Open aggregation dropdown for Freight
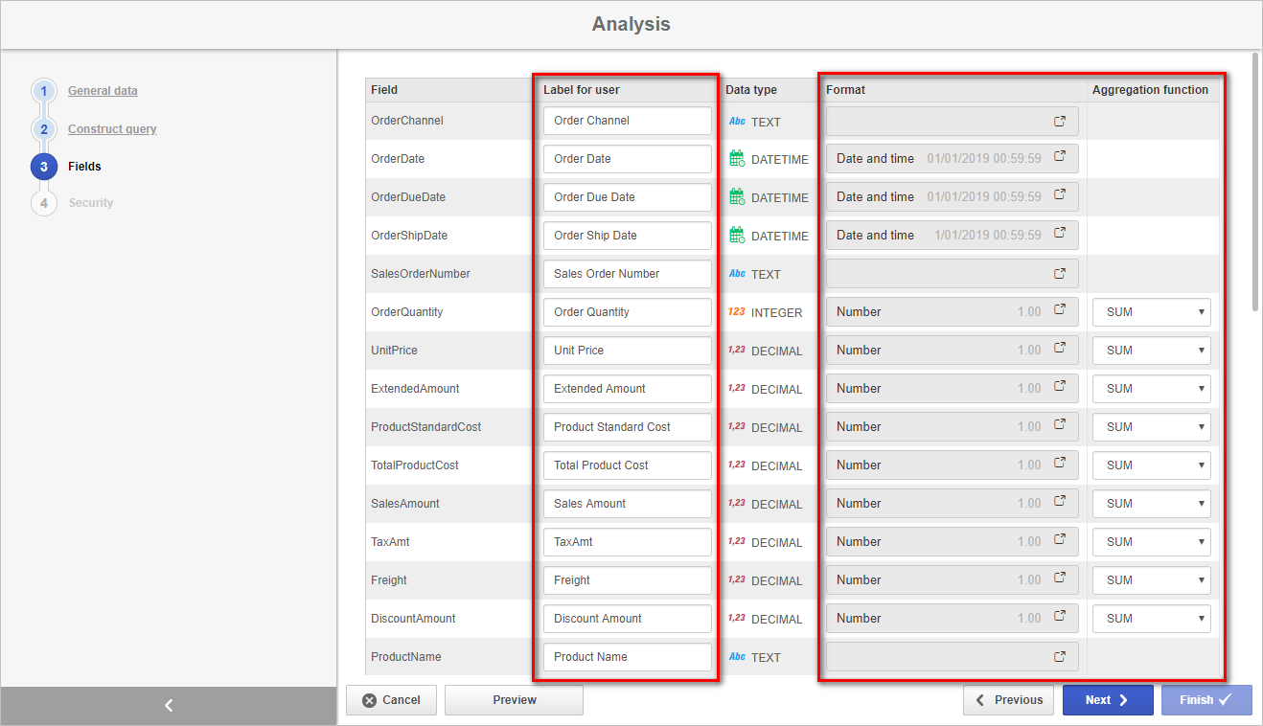Image resolution: width=1263 pixels, height=726 pixels. pyautogui.click(x=1151, y=580)
